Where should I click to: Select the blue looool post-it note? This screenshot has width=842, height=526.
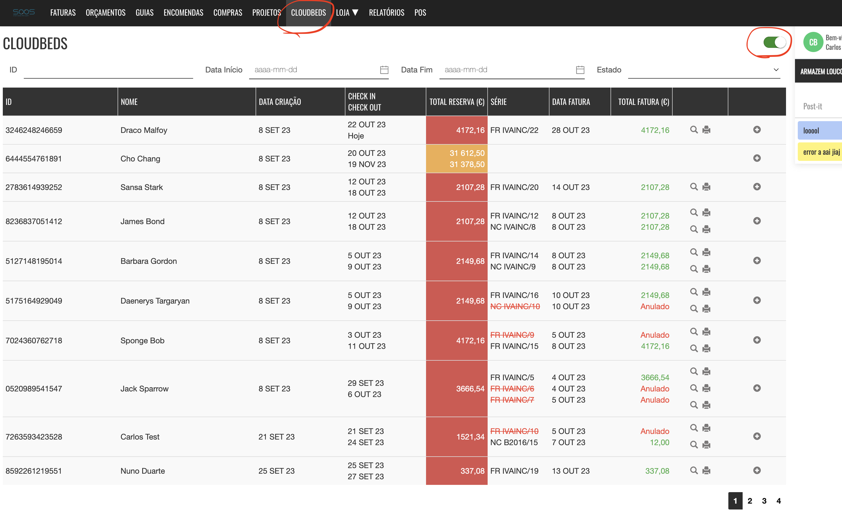pos(819,130)
